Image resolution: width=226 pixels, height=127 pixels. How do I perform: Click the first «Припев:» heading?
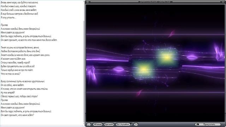[x=4, y=25]
